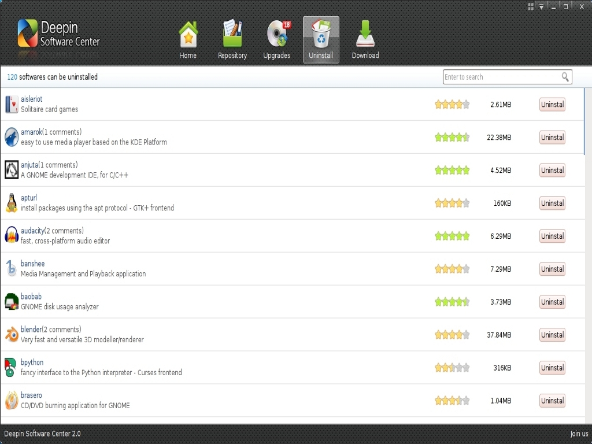Image resolution: width=592 pixels, height=444 pixels.
Task: Open the Download section
Action: pyautogui.click(x=365, y=40)
